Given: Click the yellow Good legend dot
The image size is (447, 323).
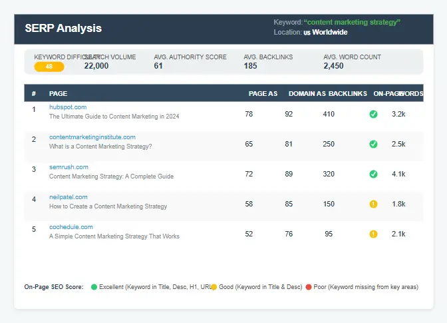Looking at the screenshot, I should coord(214,287).
